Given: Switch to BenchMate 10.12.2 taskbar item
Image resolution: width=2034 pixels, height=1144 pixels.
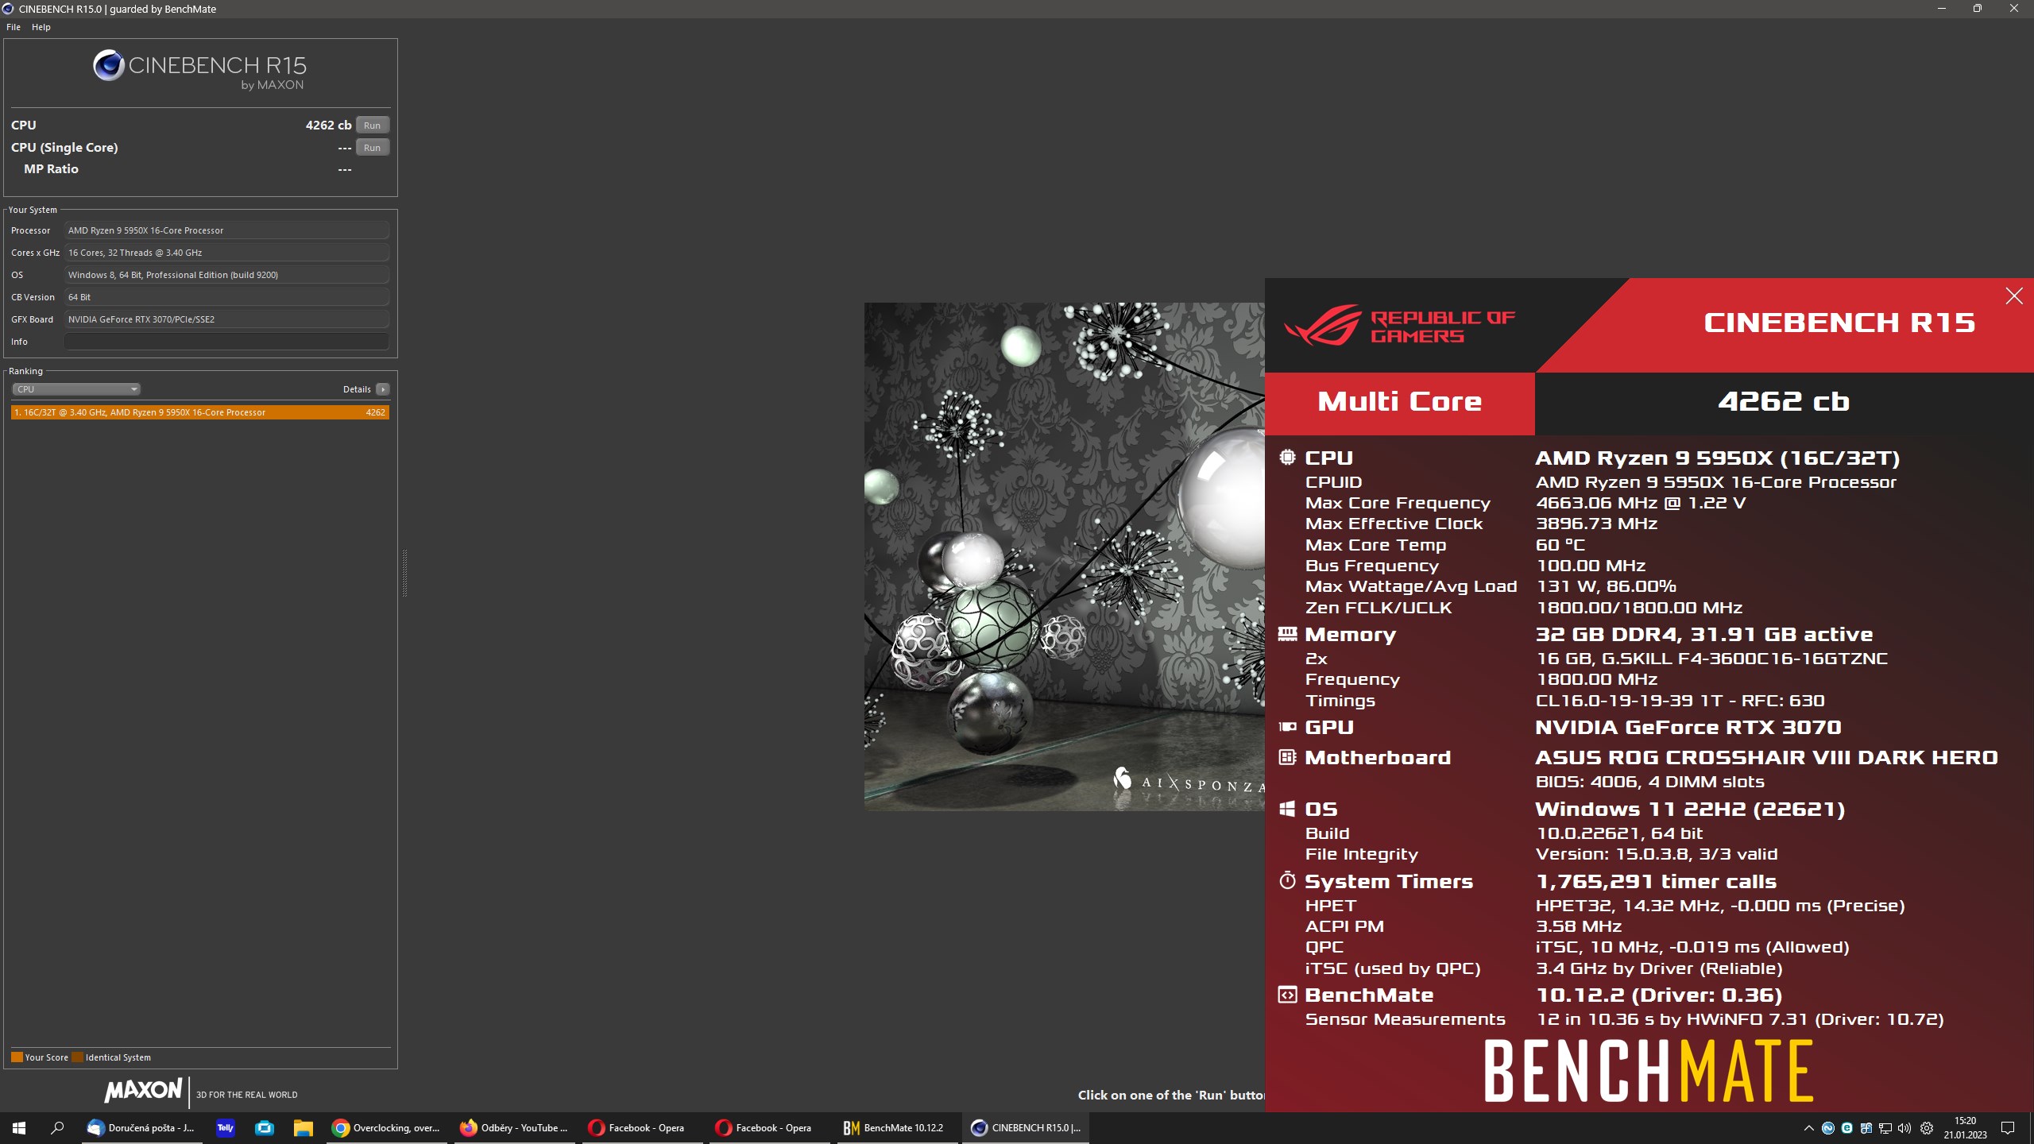Looking at the screenshot, I should coord(896,1127).
